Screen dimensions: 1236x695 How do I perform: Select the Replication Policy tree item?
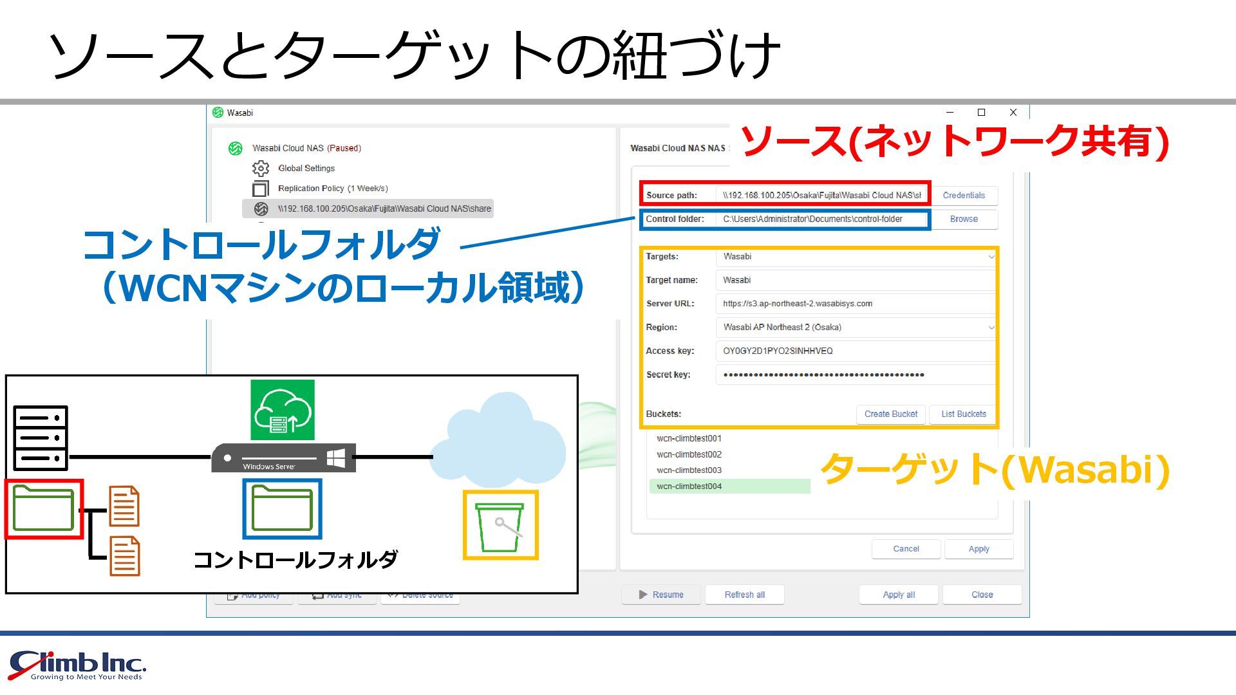click(332, 189)
